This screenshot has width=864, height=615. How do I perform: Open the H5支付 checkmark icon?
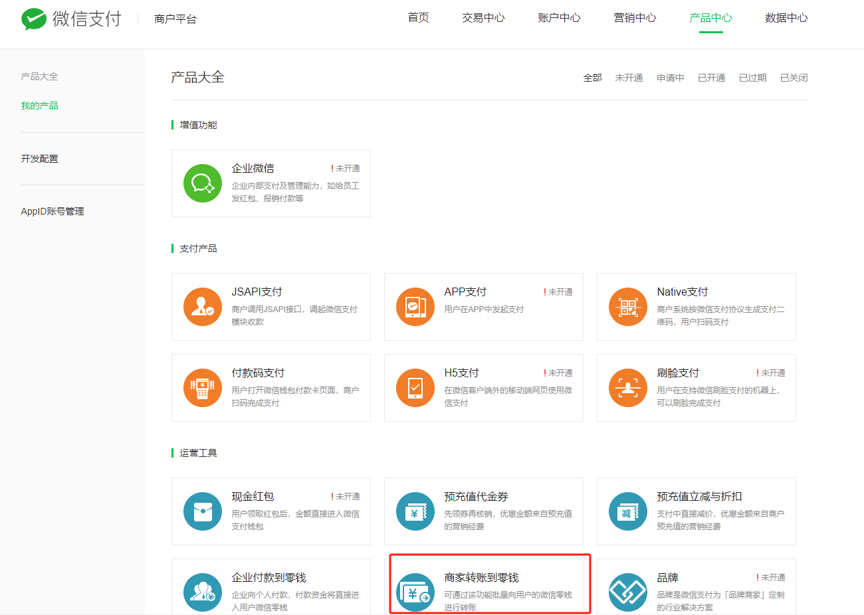[415, 388]
